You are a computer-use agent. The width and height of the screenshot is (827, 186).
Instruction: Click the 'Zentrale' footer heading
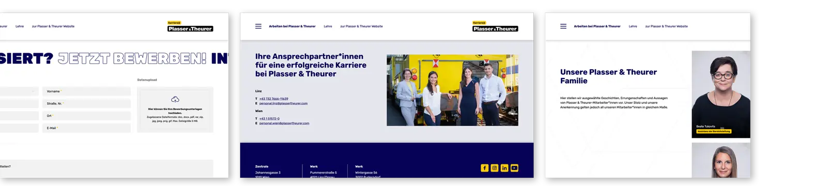262,166
